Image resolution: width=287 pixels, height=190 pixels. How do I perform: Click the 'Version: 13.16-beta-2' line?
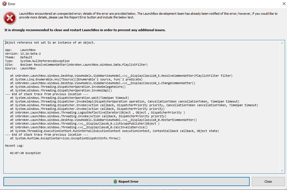(x=23, y=54)
